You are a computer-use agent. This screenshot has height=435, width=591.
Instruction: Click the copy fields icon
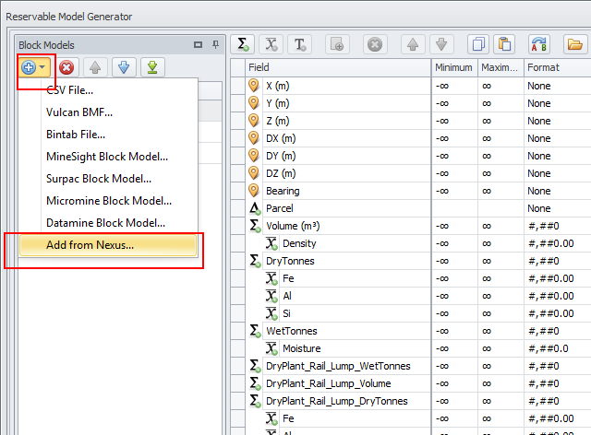pos(478,44)
